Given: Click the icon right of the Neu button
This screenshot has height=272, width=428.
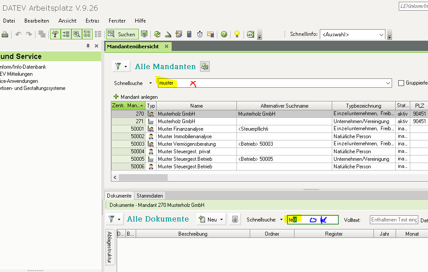Looking at the screenshot, I should point(235,219).
